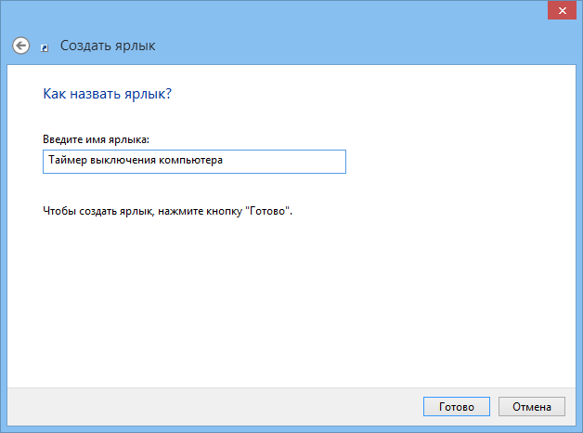
Task: Click the label Введите имя ярлыка:
Action: (x=96, y=139)
